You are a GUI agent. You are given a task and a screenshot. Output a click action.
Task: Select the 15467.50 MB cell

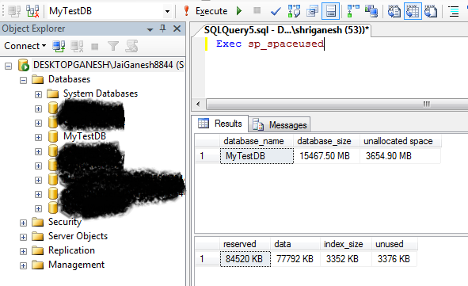click(326, 156)
